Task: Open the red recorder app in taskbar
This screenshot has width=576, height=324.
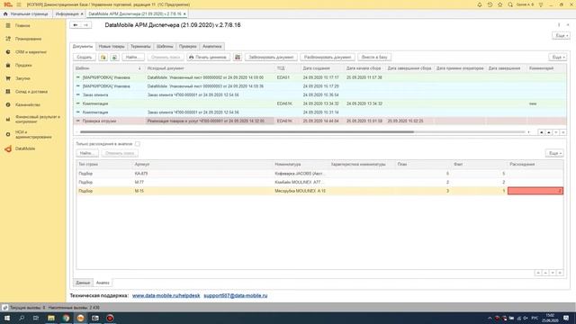Action: point(110,318)
